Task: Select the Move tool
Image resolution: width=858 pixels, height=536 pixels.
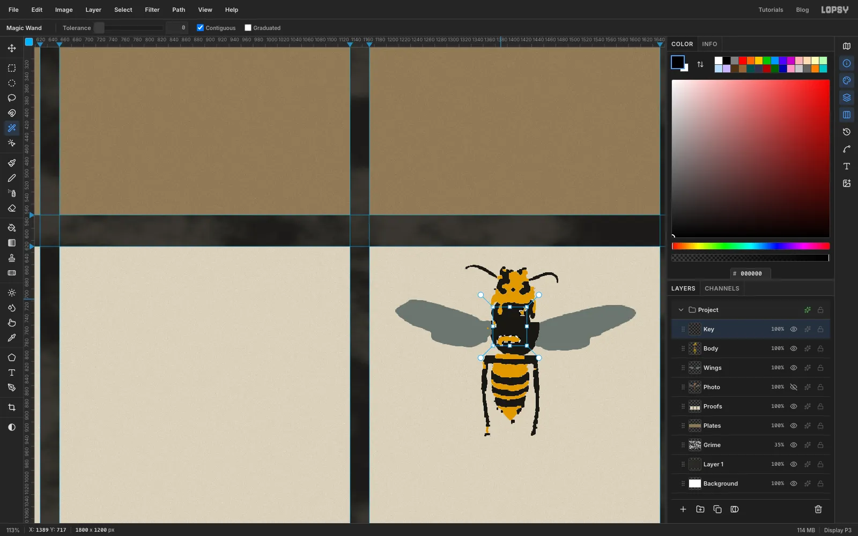Action: tap(12, 48)
